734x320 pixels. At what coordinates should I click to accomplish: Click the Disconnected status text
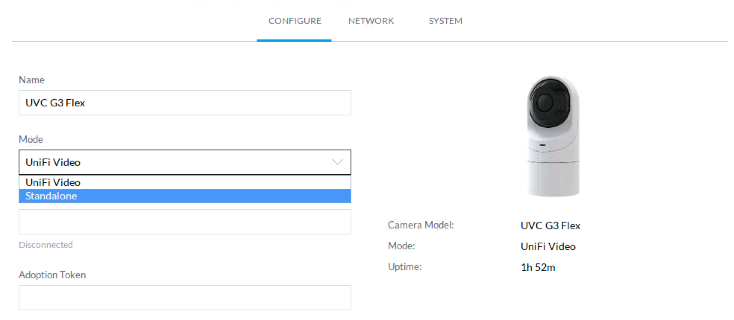(46, 245)
